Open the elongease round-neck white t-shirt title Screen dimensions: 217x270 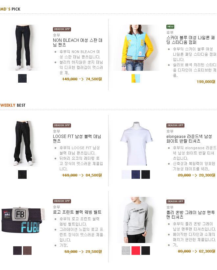click(189, 139)
